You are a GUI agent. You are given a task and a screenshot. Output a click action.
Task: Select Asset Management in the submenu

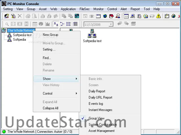101,131
